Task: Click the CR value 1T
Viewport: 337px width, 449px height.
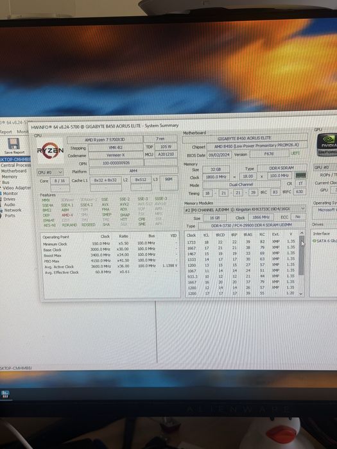Action: click(300, 183)
